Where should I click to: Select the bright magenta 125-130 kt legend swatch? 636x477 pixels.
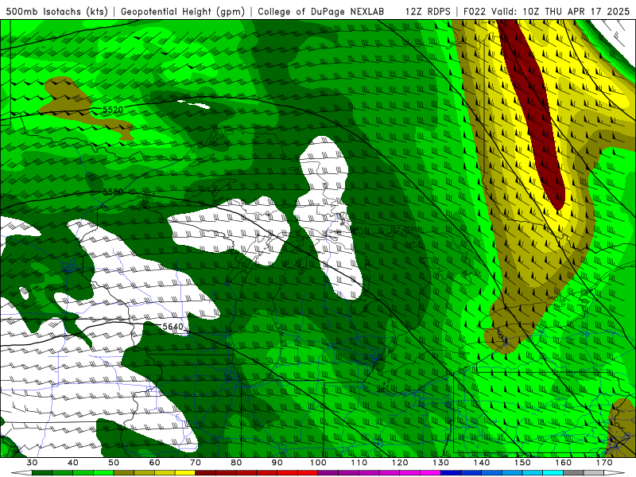430,473
